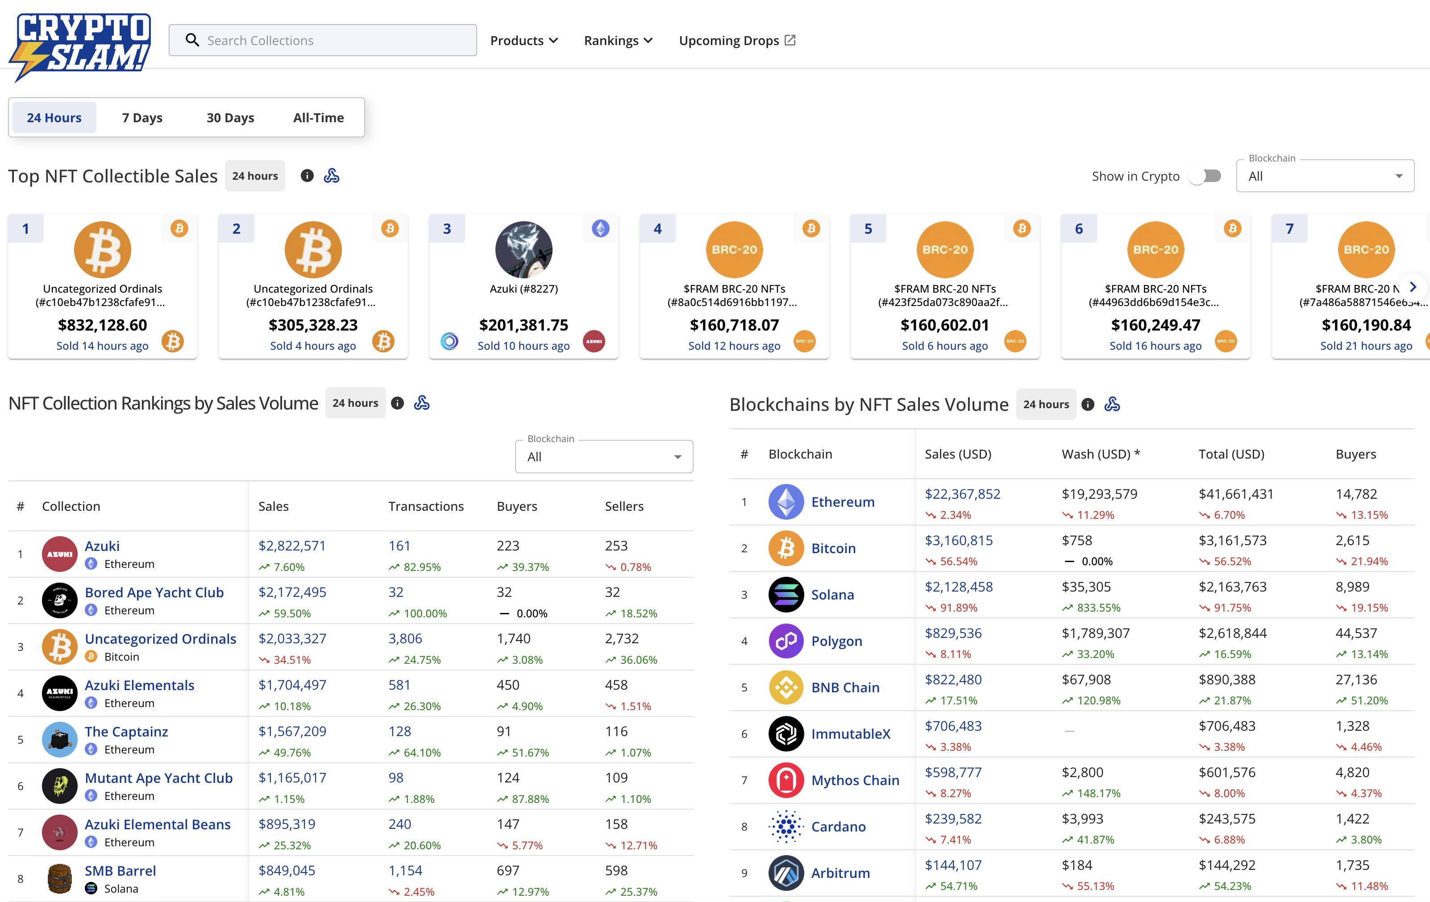
Task: Select the All-Time tab
Action: 318,117
